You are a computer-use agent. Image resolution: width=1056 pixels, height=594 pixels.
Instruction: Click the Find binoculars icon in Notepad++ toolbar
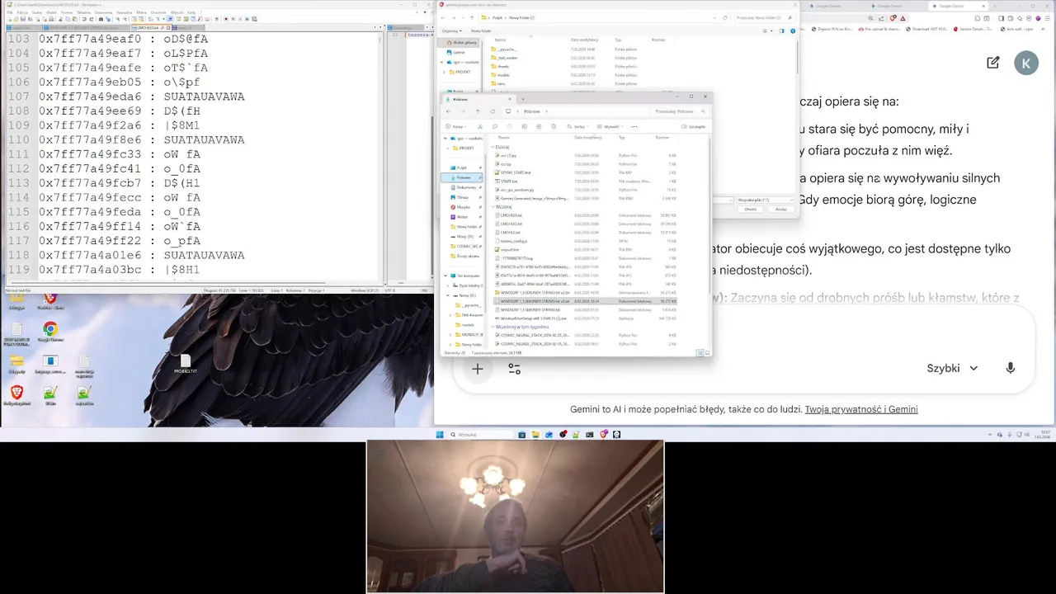click(101, 19)
